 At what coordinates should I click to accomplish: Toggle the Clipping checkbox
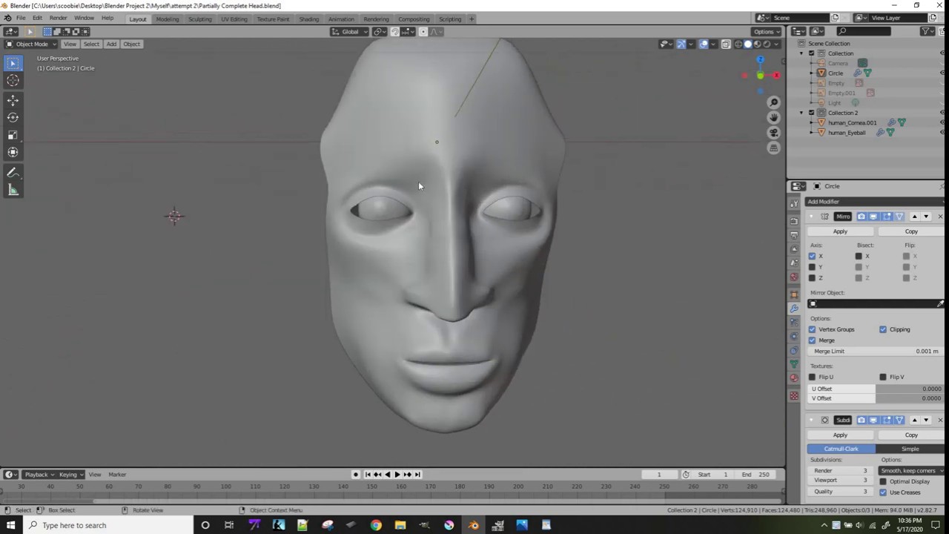point(883,329)
